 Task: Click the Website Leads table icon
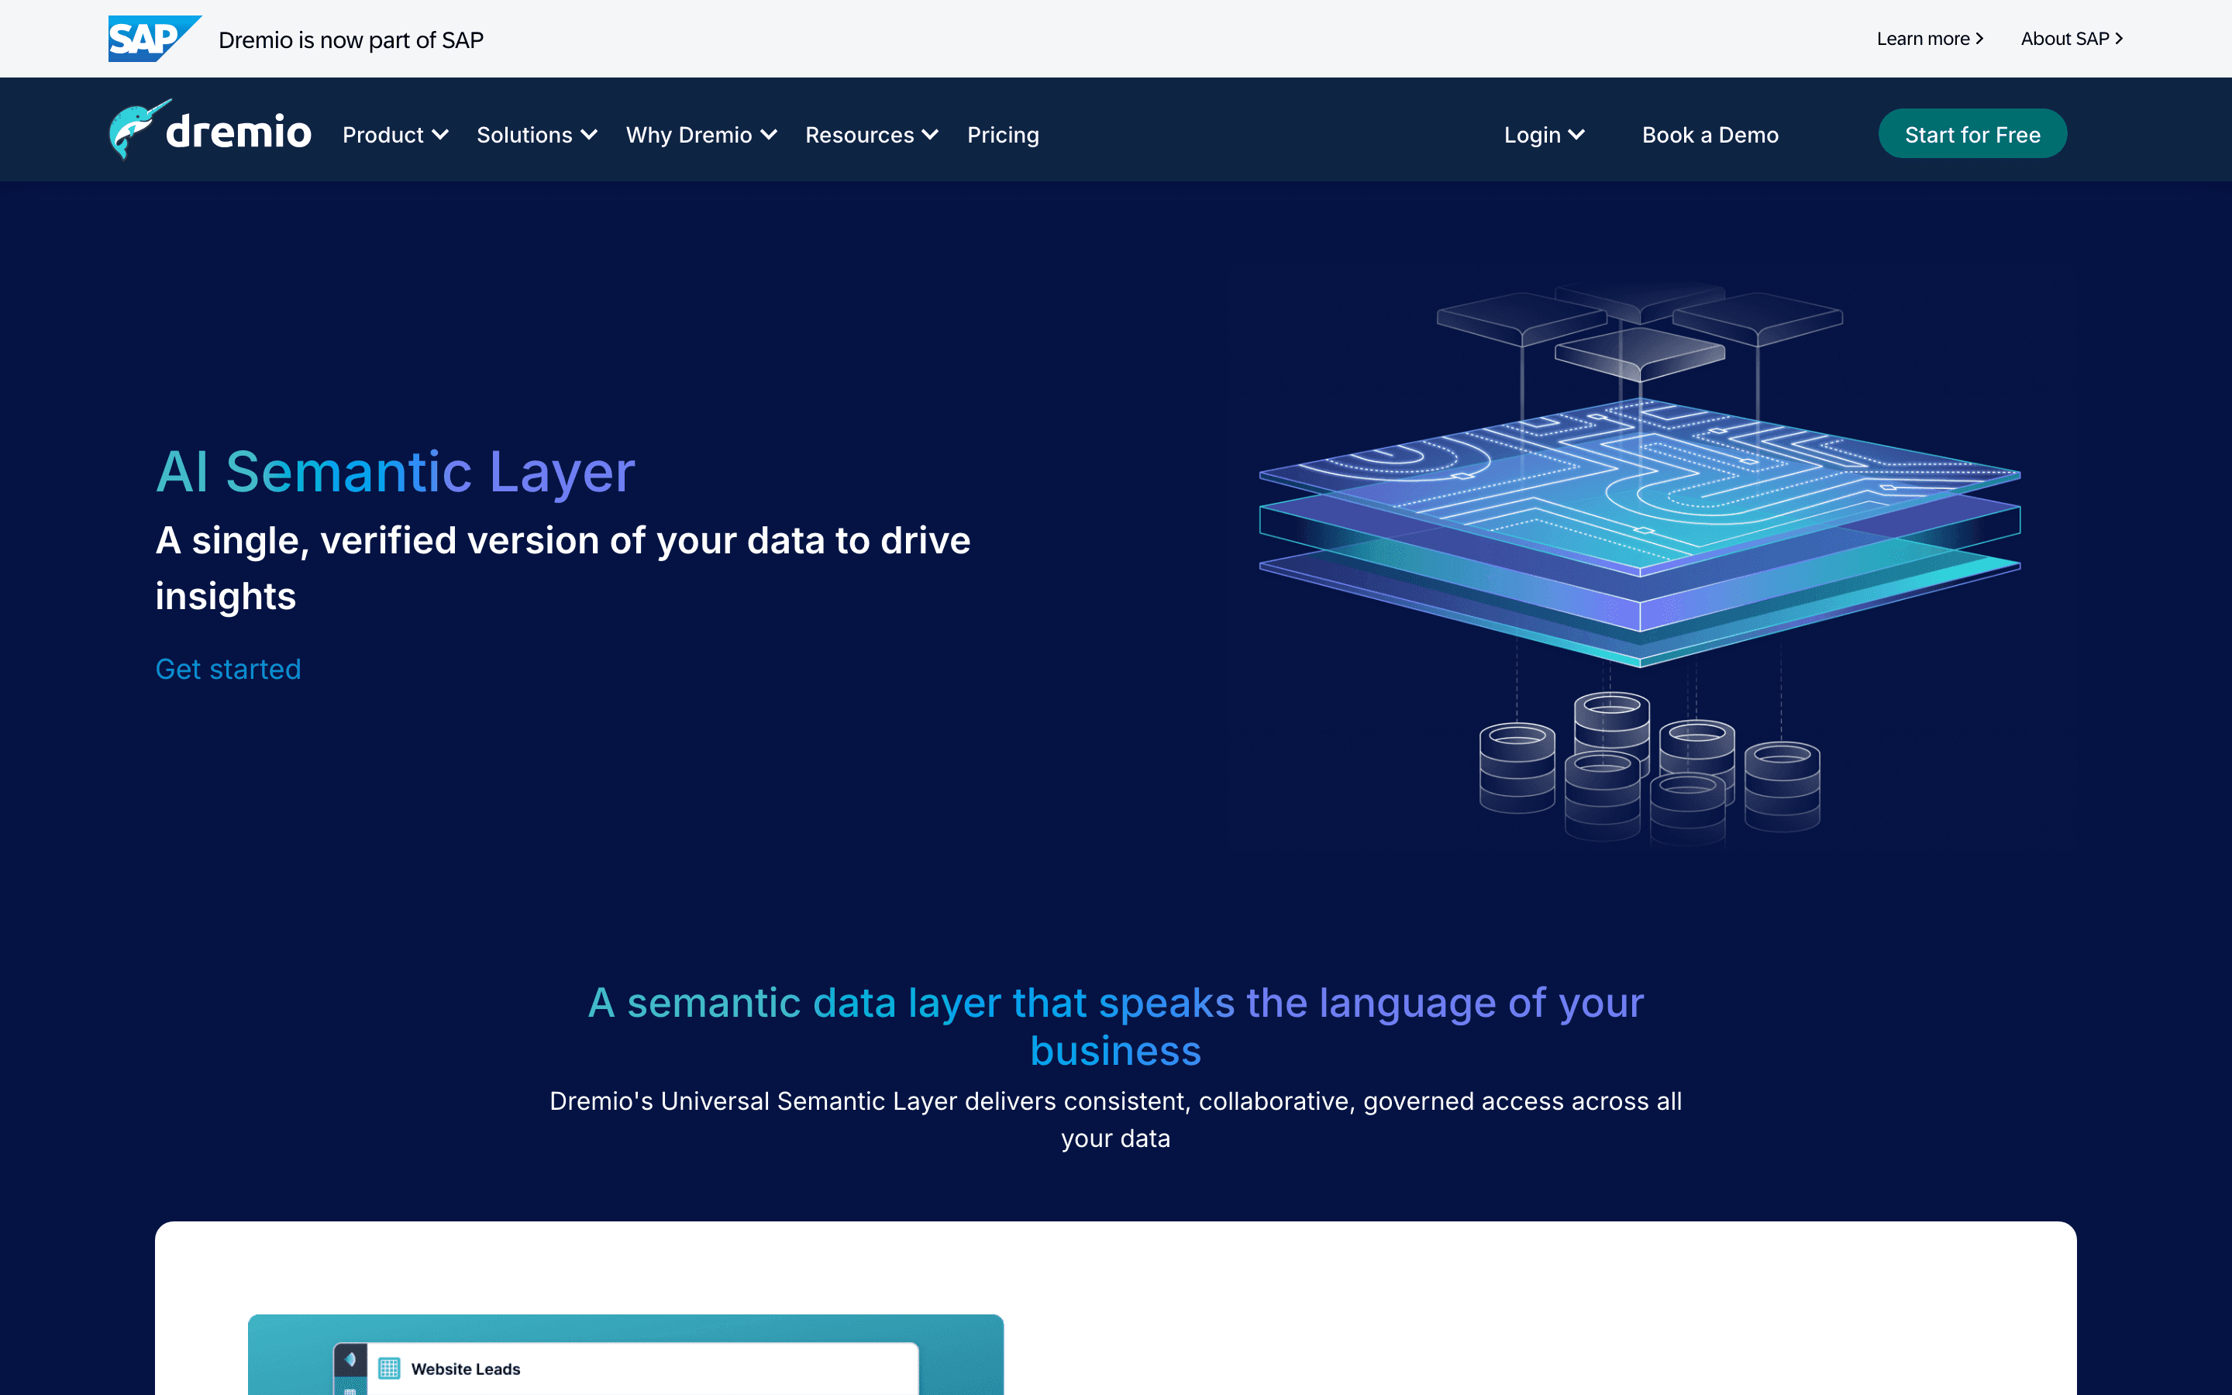click(389, 1368)
